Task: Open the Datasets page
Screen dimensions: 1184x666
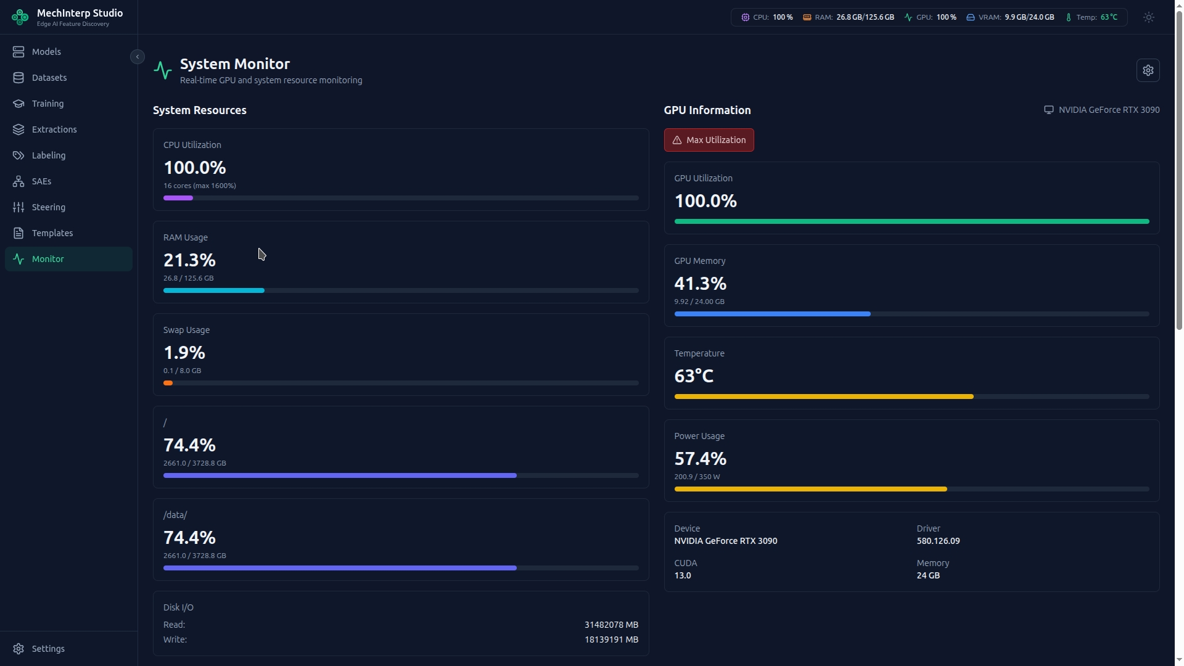Action: pos(68,78)
